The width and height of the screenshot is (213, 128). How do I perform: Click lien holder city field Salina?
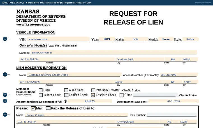pyautogui.click(x=138, y=82)
